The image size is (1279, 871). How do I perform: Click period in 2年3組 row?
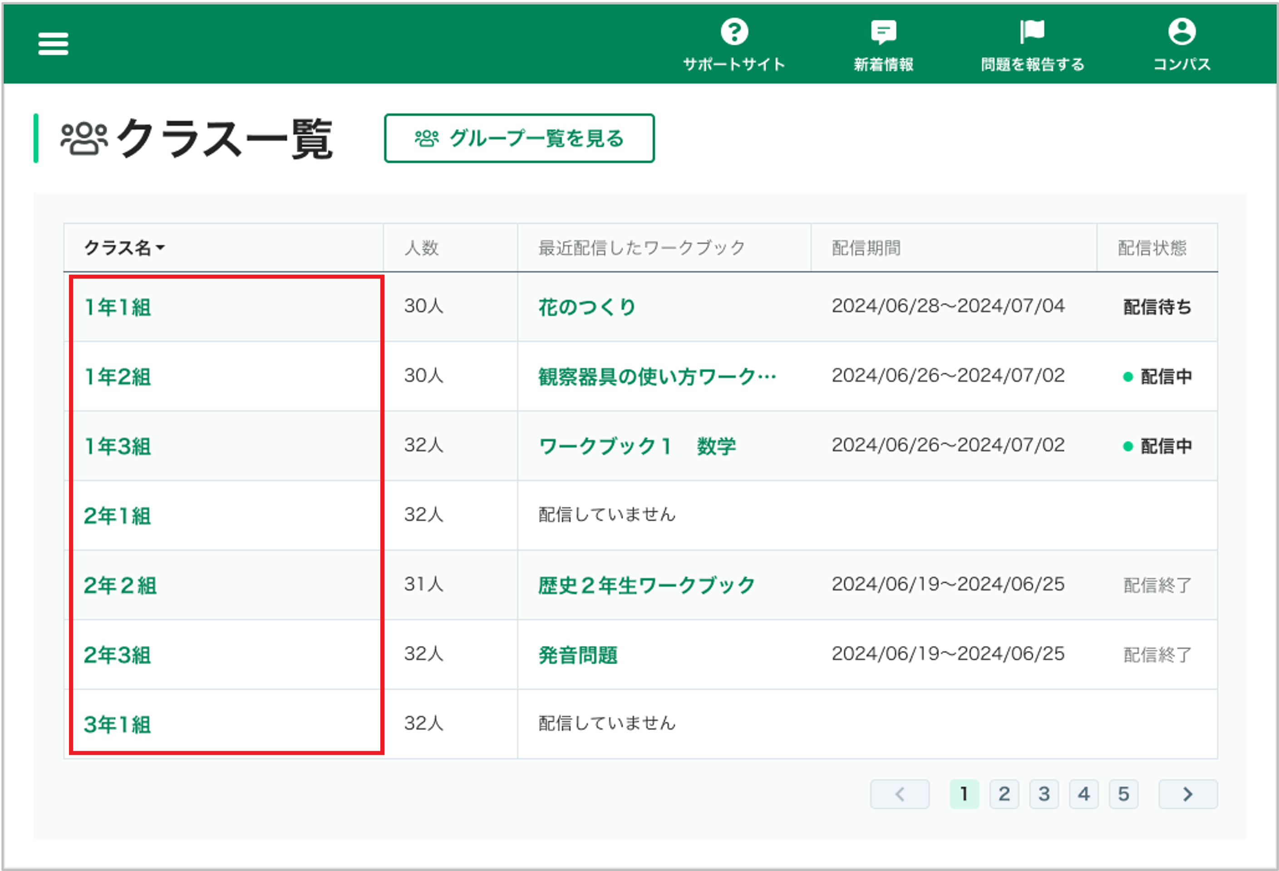pos(948,653)
